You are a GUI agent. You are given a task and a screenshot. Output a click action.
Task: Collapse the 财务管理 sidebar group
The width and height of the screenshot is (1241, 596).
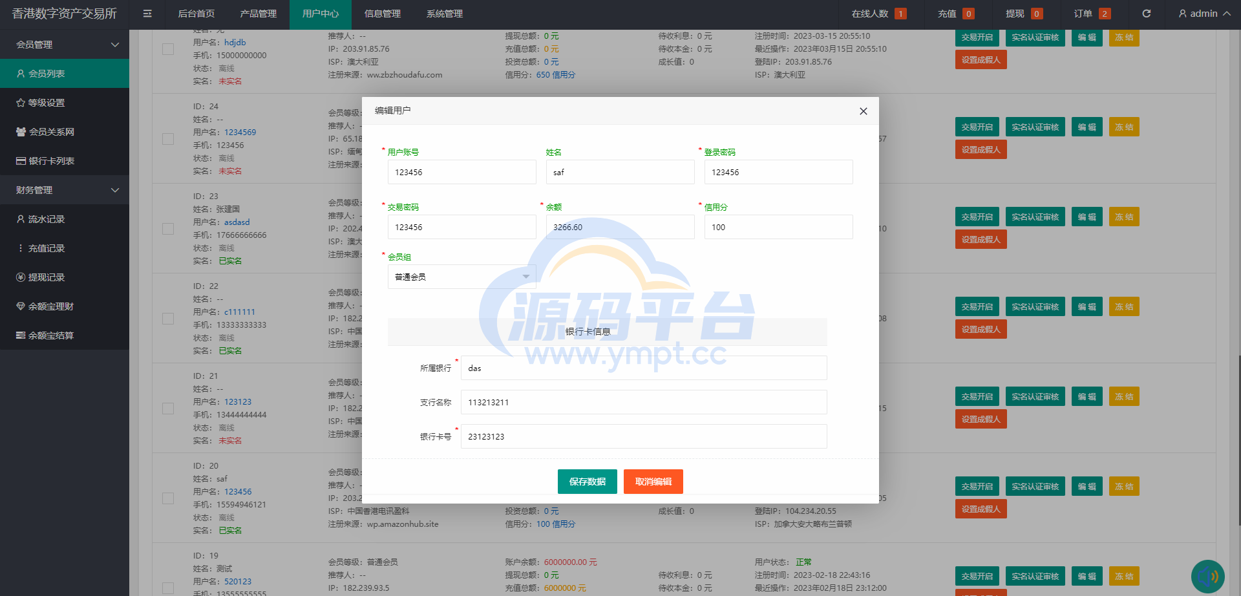65,190
